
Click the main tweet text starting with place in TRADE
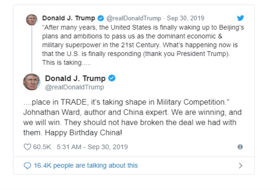tap(132, 117)
